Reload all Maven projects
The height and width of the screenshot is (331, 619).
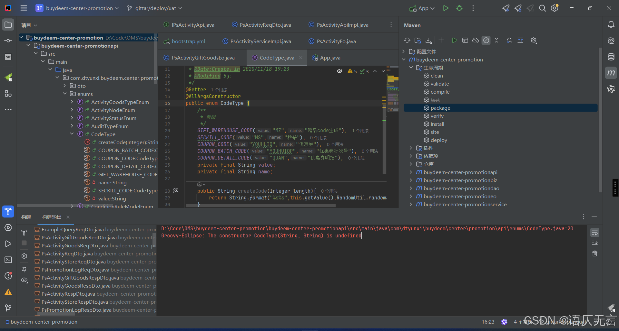[x=407, y=40]
